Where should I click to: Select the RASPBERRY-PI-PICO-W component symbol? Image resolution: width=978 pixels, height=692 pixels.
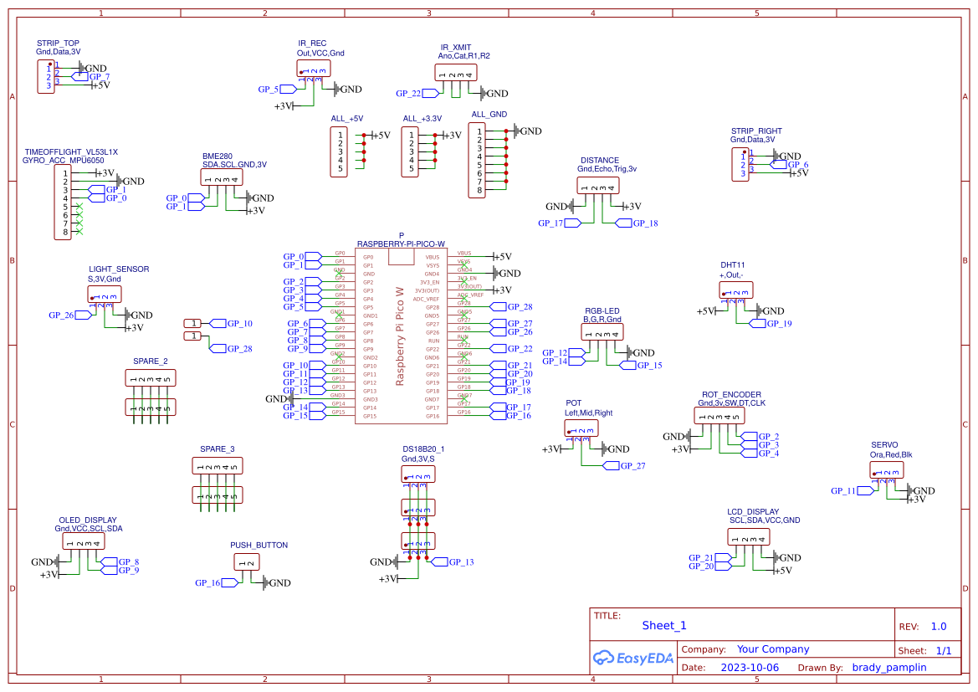pos(402,335)
